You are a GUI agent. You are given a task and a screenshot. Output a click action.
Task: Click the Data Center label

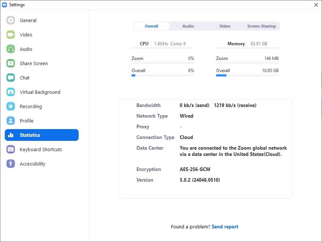click(150, 148)
